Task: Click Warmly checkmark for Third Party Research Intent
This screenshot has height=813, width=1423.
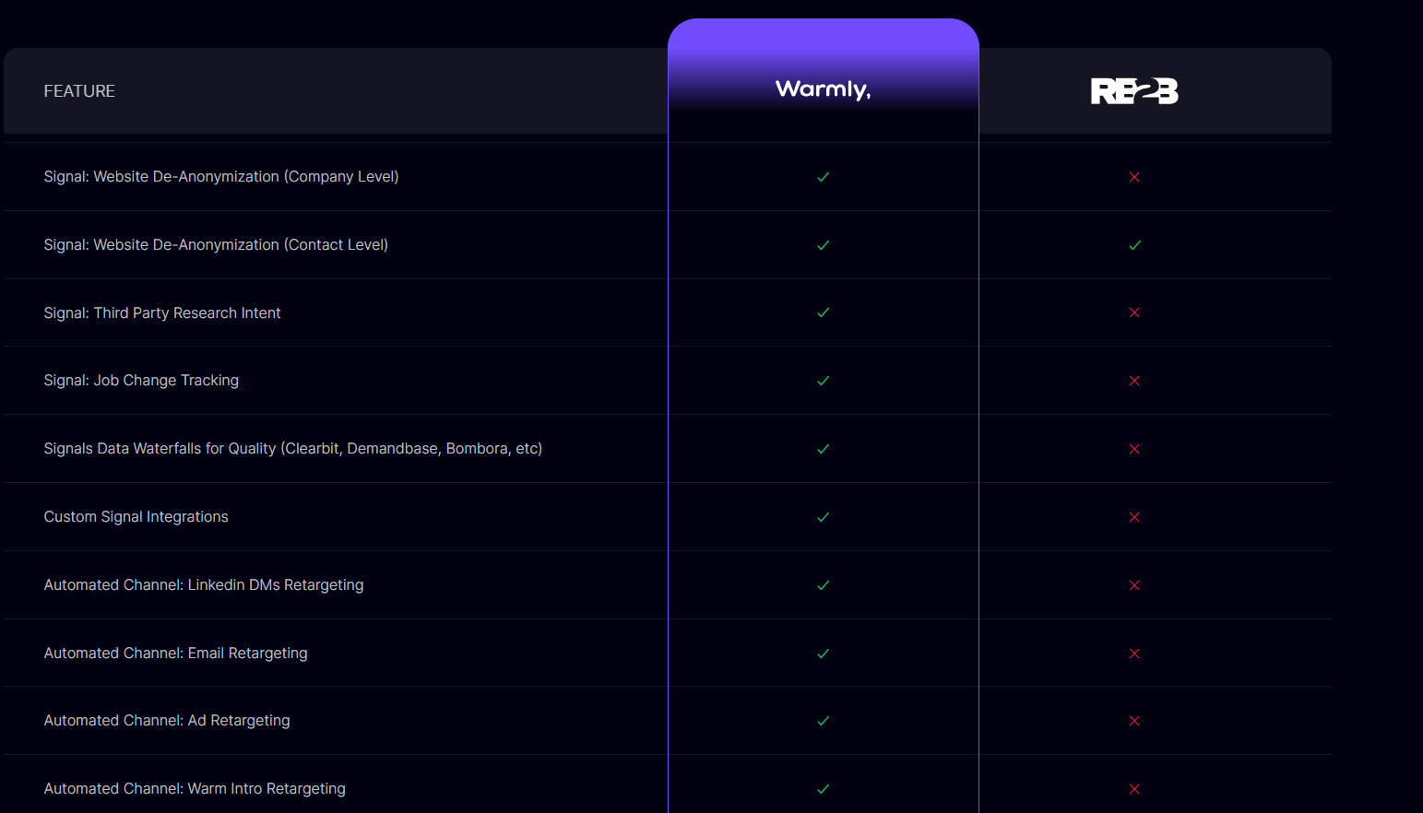Action: click(824, 312)
